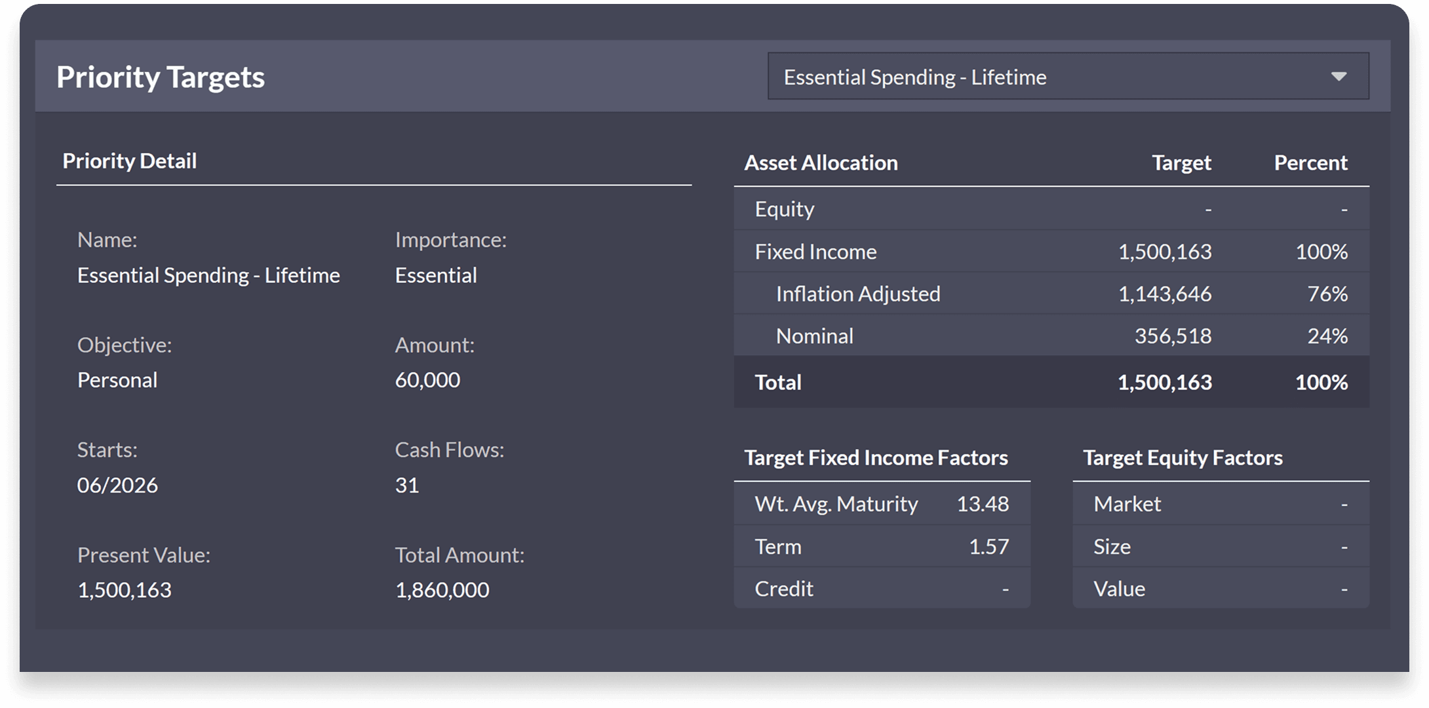
Task: Click the Priority Detail heading
Action: 130,161
